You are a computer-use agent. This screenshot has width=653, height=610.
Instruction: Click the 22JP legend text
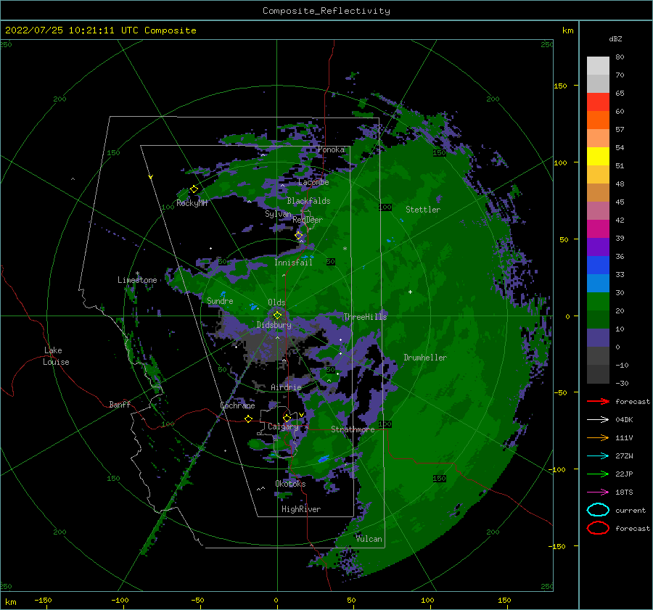click(624, 474)
